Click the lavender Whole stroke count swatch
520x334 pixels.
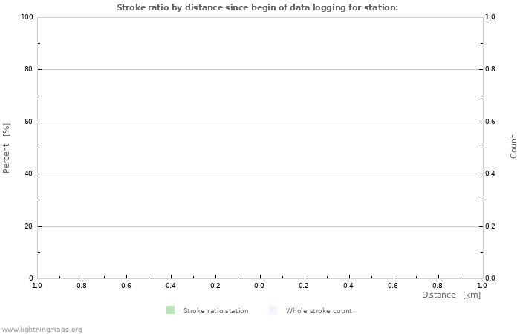pos(273,310)
